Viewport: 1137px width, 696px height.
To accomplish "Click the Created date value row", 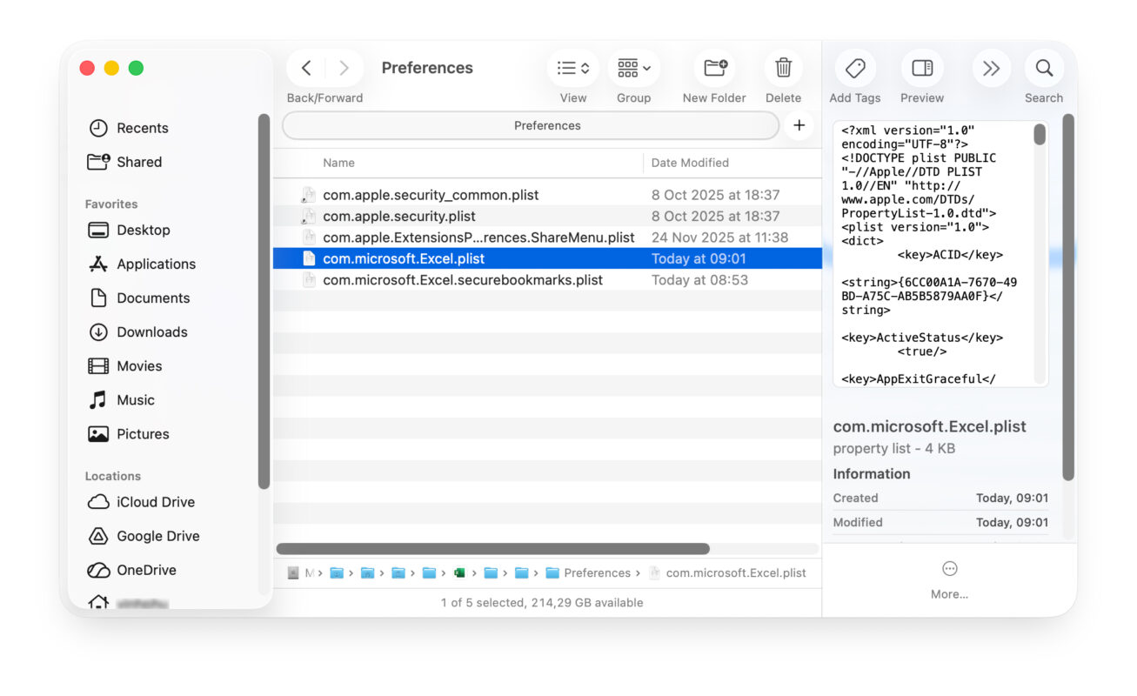I will coord(940,499).
